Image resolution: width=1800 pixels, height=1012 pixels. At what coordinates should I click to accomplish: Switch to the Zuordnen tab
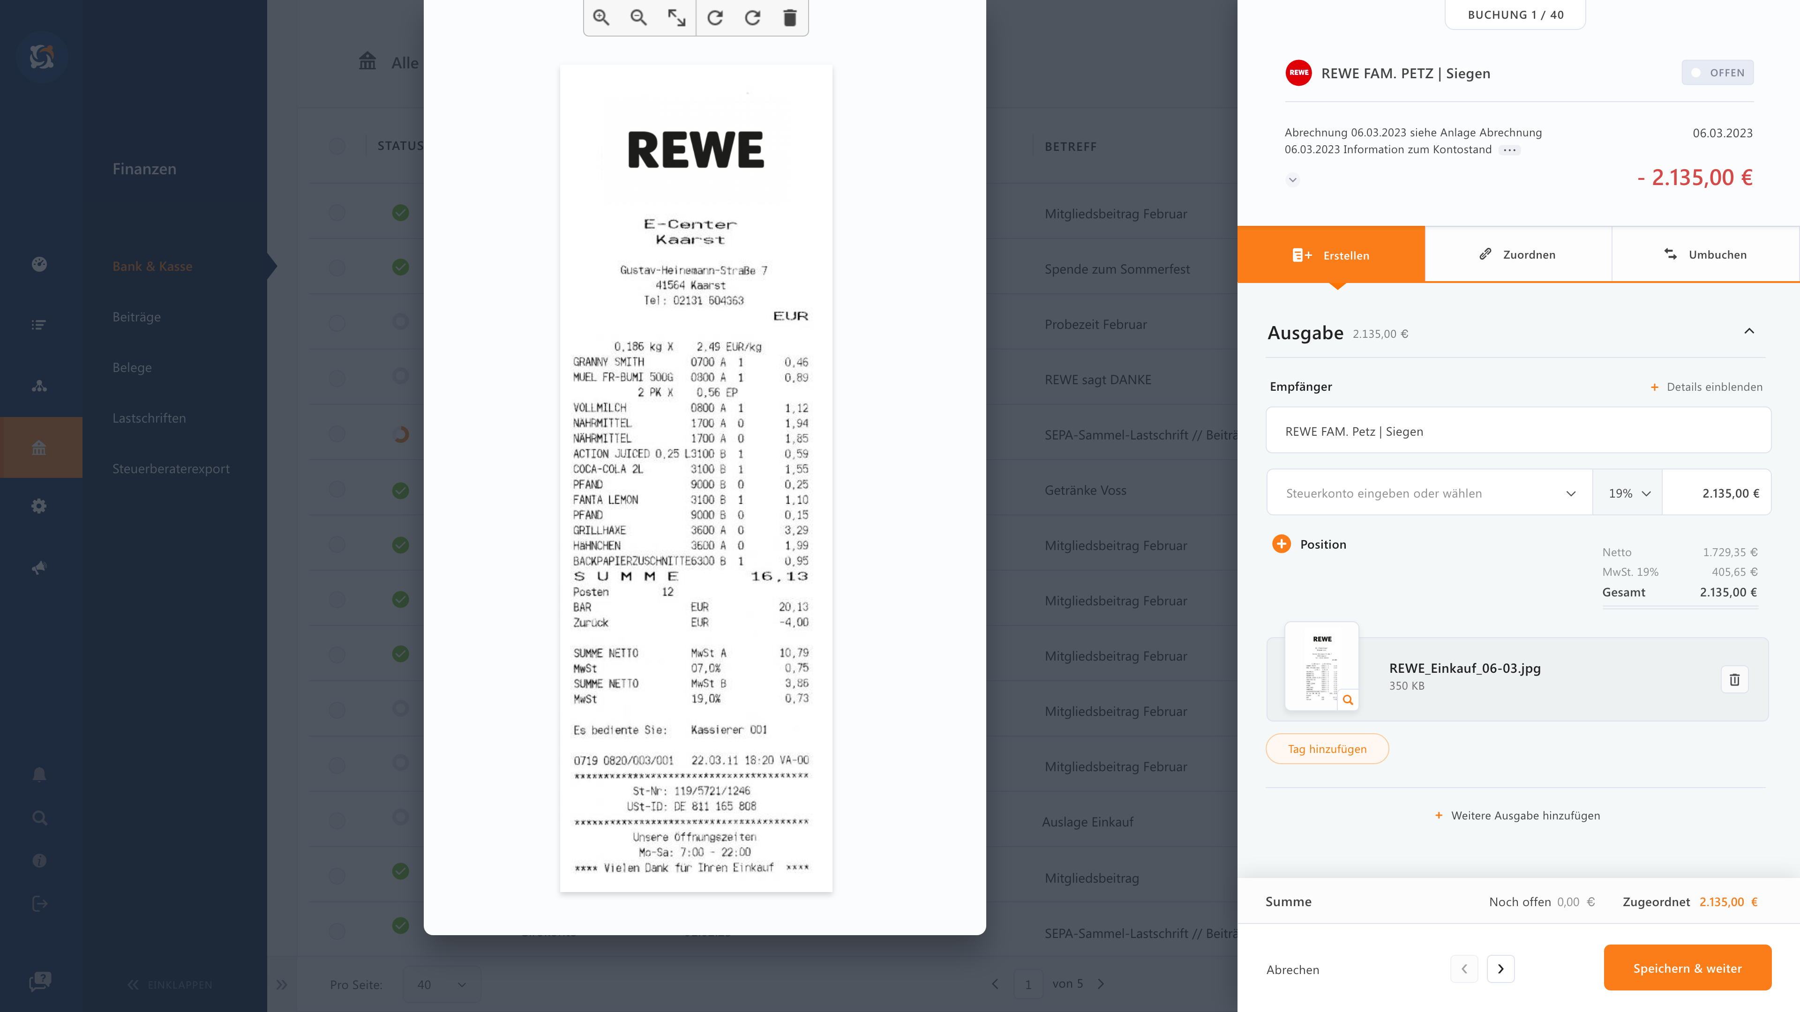[x=1518, y=254]
